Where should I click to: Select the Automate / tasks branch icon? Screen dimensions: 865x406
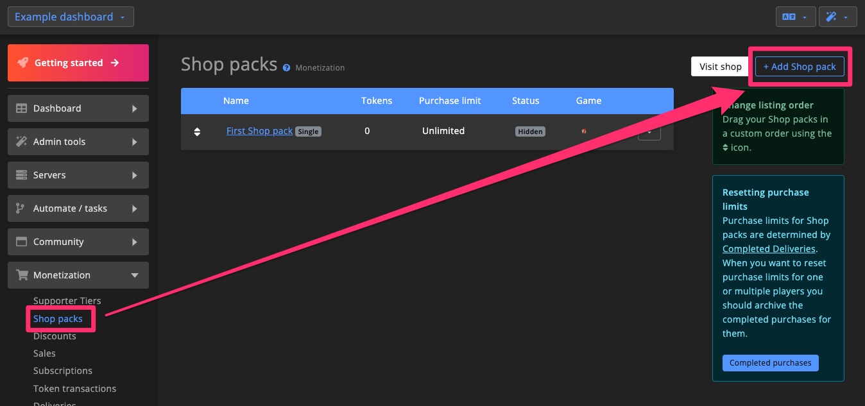point(21,208)
